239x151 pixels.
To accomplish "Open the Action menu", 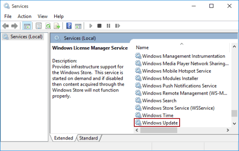I will coord(24,16).
